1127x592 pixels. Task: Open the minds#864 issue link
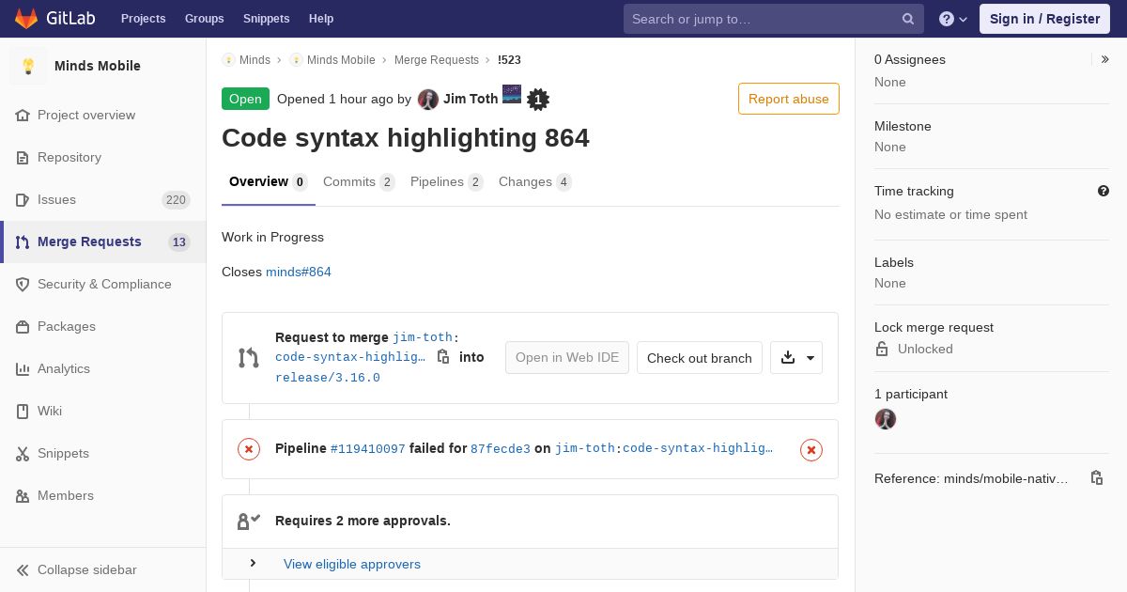pos(299,272)
